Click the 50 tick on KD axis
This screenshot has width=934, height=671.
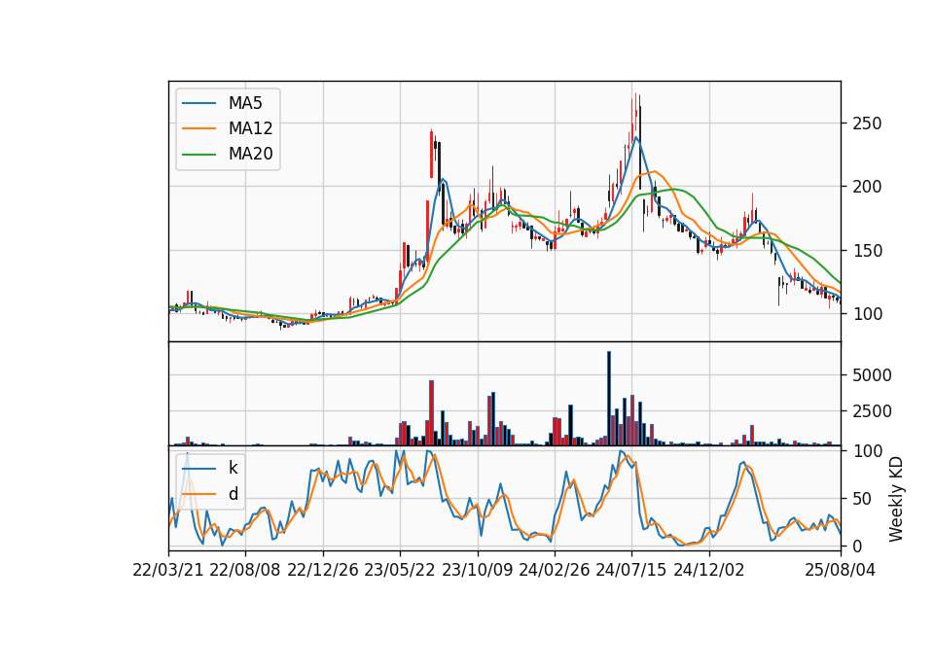[x=863, y=499]
